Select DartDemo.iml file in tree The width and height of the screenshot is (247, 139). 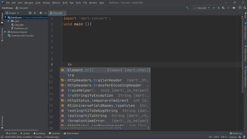click(19, 28)
